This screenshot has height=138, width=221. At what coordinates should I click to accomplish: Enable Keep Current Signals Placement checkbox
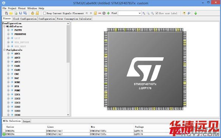tap(45, 13)
